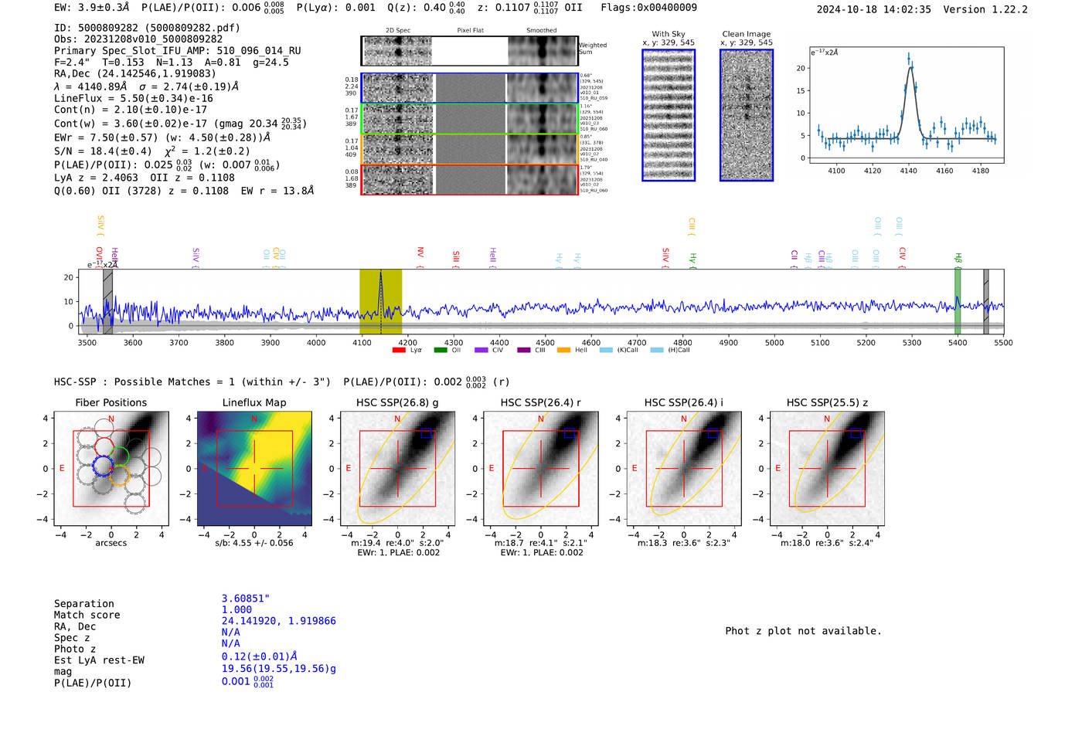This screenshot has height=736, width=1082.
Task: Click the Est LyA rest-EW value 0.12(±0.01)Å
Action: (x=260, y=656)
